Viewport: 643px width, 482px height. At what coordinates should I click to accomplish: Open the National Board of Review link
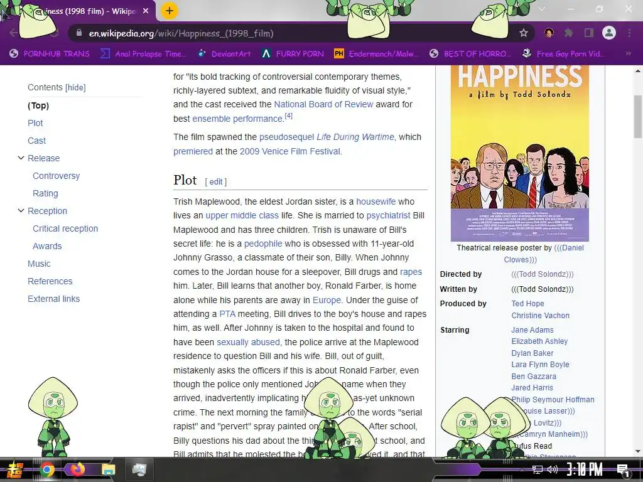[323, 104]
